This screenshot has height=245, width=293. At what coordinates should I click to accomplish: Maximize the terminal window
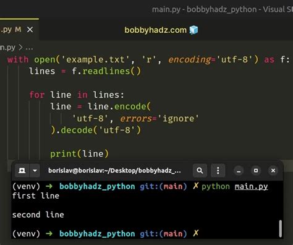tap(256, 171)
